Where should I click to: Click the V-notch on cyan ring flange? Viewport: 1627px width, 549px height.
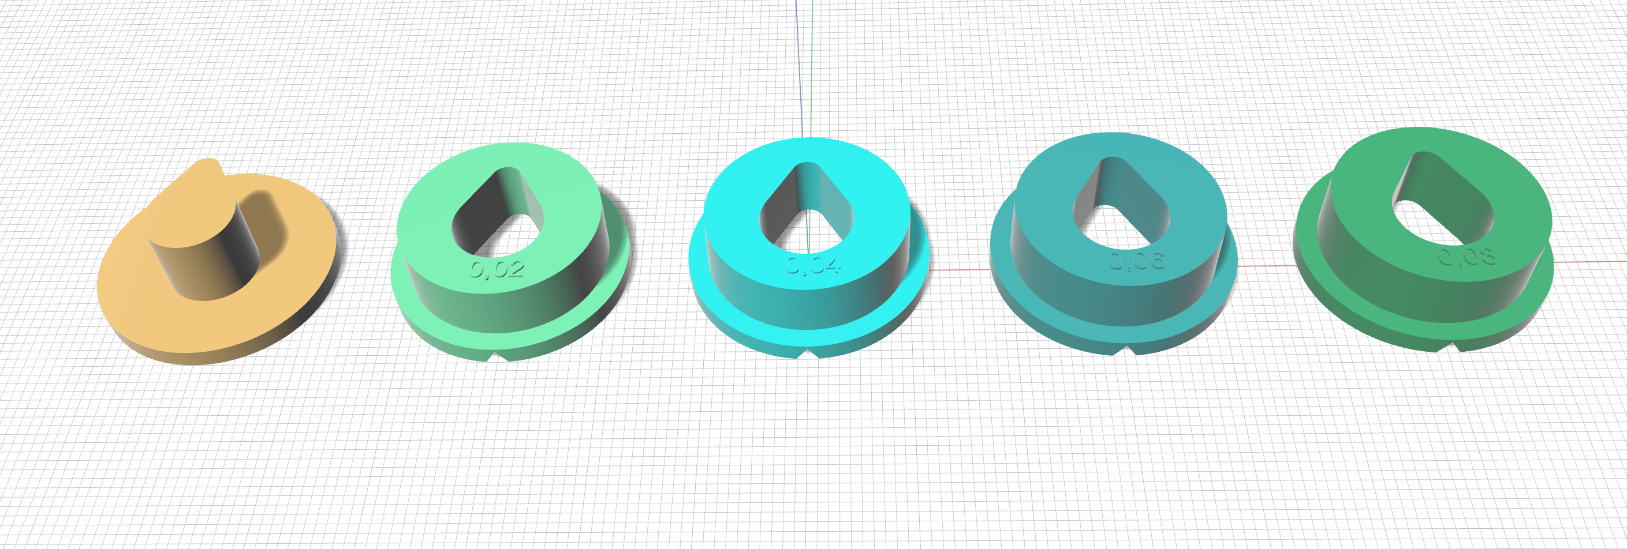[x=808, y=354]
